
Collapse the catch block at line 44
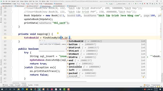(12, 67)
